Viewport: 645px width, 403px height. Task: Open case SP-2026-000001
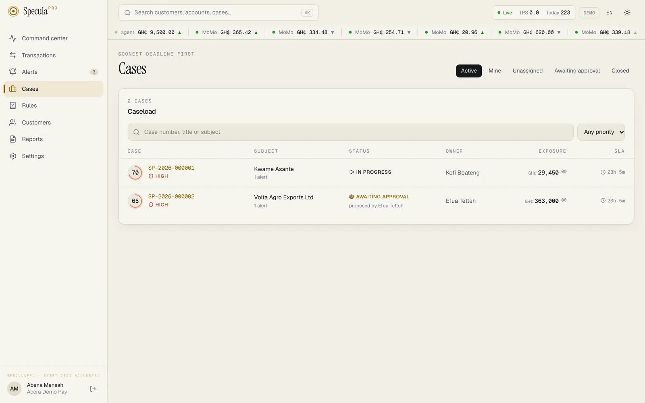pos(171,168)
